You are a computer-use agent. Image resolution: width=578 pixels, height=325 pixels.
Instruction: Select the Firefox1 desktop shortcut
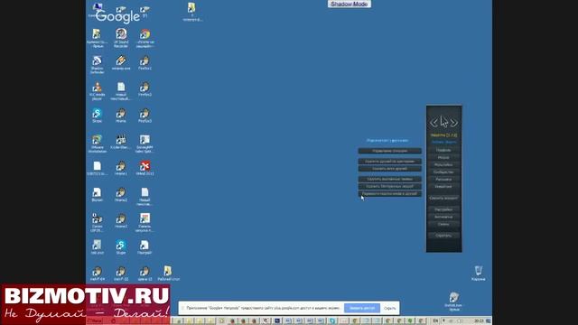pos(144,62)
